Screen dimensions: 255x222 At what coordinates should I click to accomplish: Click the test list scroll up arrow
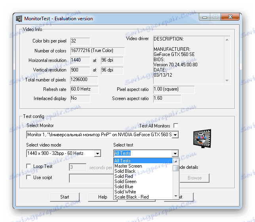[176, 161]
